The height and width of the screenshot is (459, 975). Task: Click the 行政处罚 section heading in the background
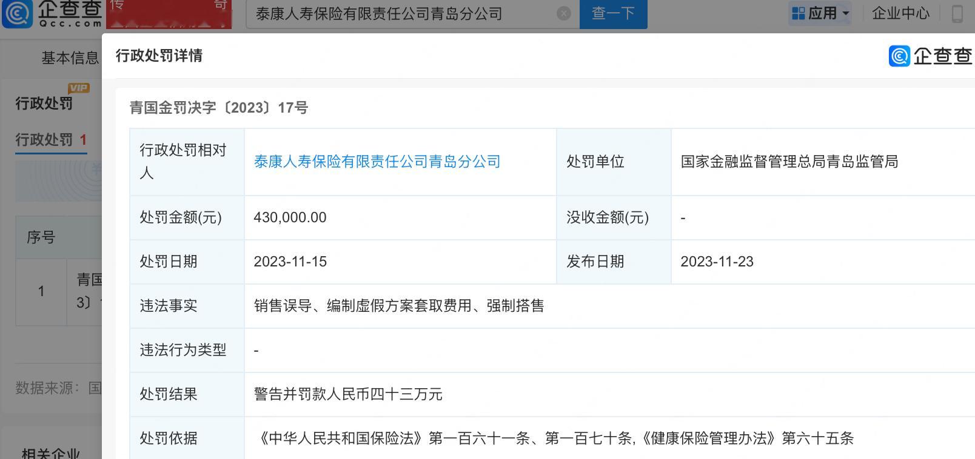coord(44,104)
